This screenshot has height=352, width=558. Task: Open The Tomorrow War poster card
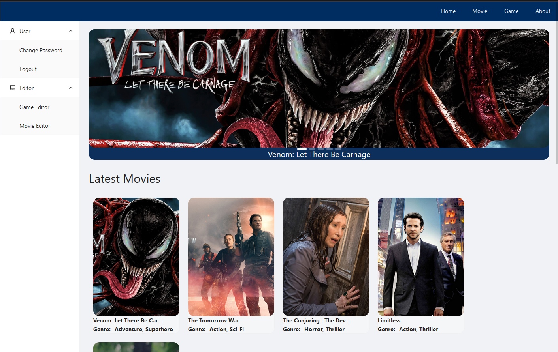(x=231, y=257)
